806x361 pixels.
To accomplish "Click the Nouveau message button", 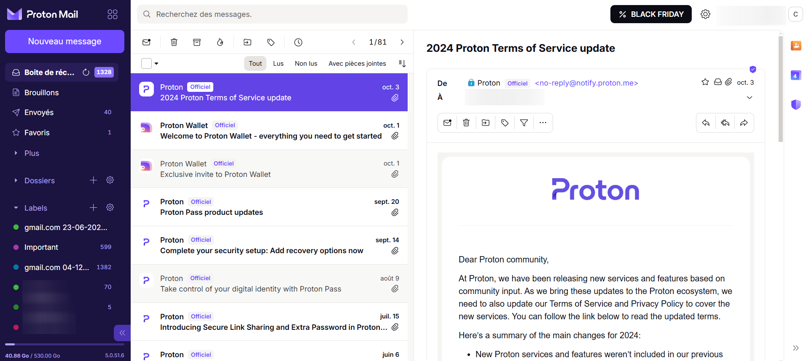I will click(64, 41).
